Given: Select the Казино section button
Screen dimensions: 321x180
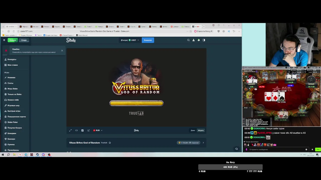Looking at the screenshot, I should (13, 40).
